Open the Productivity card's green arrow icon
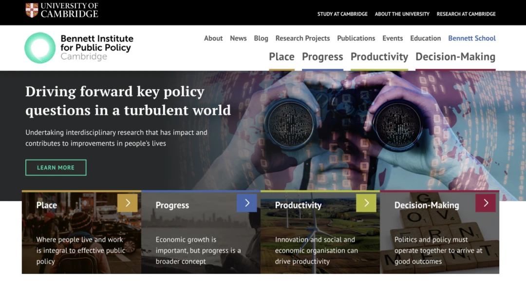This screenshot has width=526, height=285. pyautogui.click(x=366, y=203)
